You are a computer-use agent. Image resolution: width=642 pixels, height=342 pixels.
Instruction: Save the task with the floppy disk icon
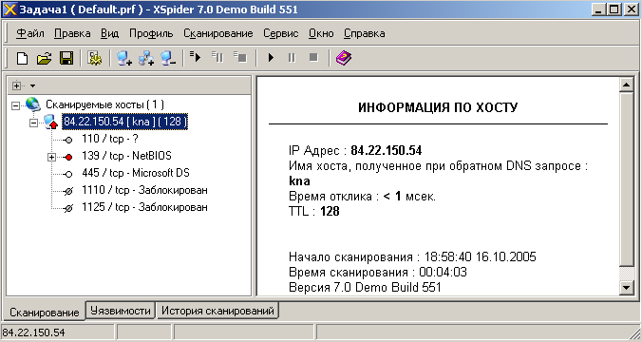66,58
